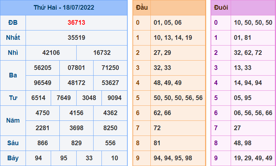
Task: Select Đuôi values 06, 56, 56, 66
Action: 253,113
